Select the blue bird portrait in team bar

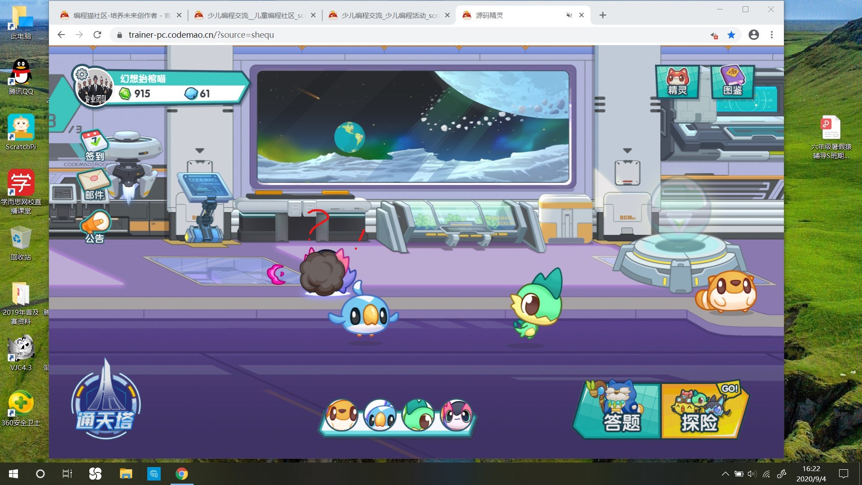tap(380, 415)
